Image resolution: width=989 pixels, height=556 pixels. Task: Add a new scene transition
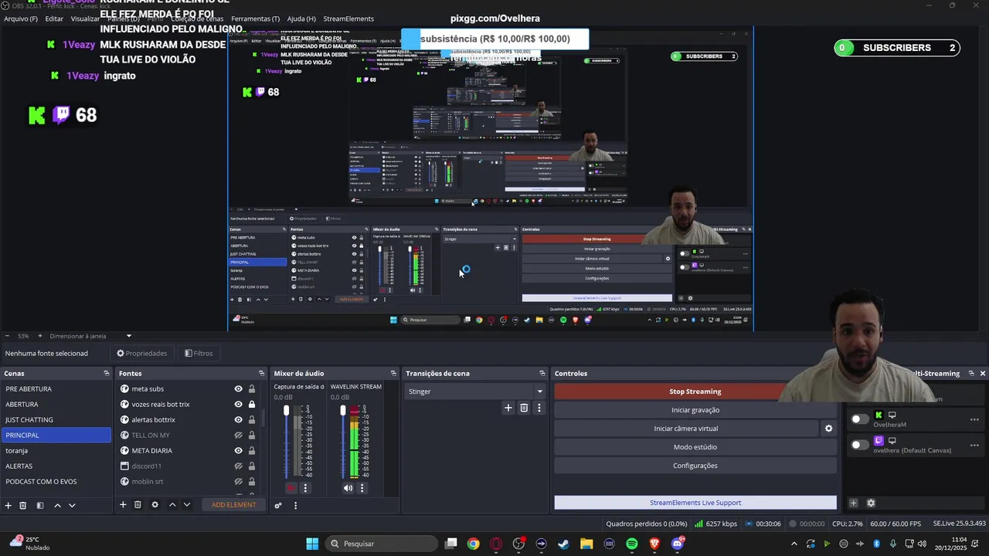click(x=508, y=408)
